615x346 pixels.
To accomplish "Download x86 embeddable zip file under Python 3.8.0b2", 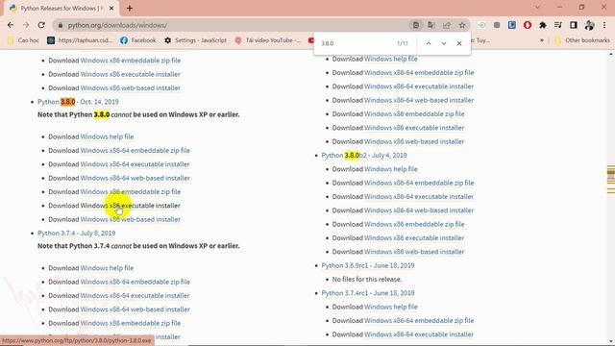I will pos(414,224).
